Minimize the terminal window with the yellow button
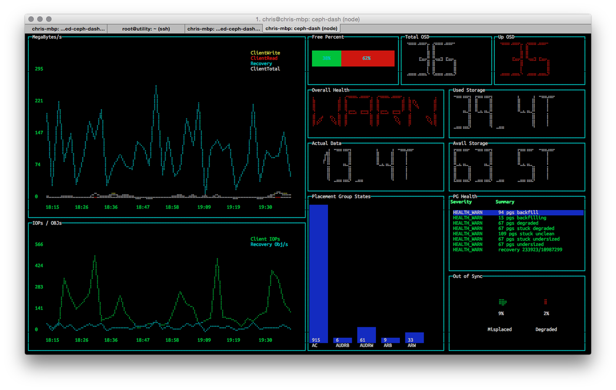The image size is (616, 390). 40,19
